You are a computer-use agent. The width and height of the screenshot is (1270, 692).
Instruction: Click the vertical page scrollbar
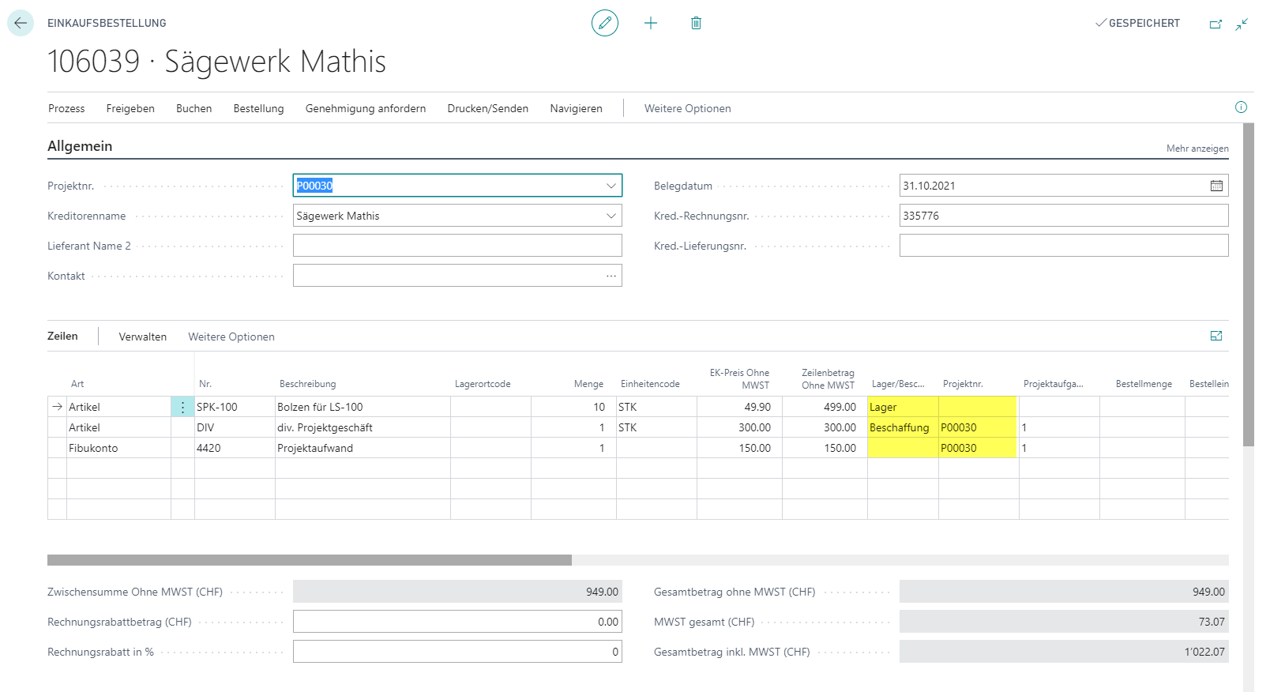[x=1249, y=284]
